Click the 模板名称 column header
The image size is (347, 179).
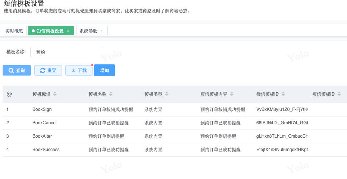(x=97, y=94)
